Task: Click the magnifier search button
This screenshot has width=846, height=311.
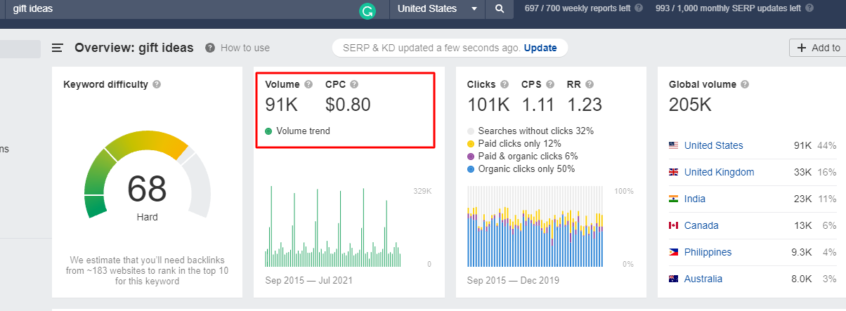Action: [500, 9]
